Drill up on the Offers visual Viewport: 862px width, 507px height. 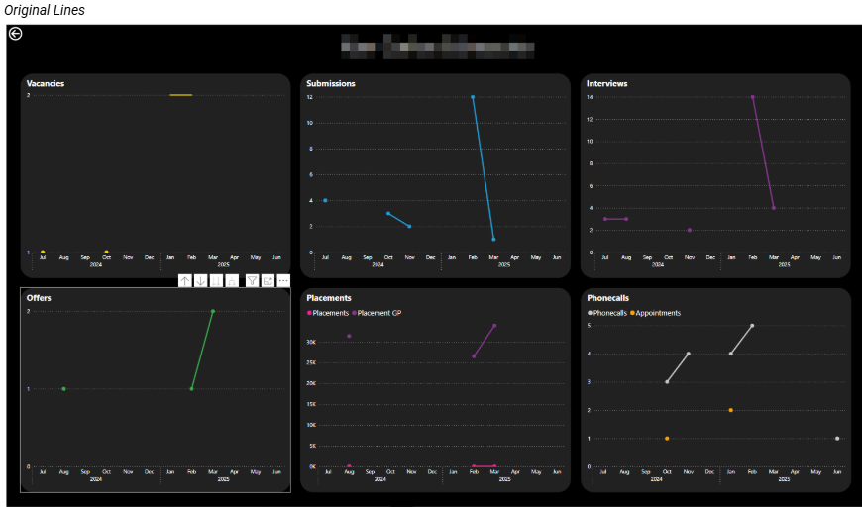[185, 280]
